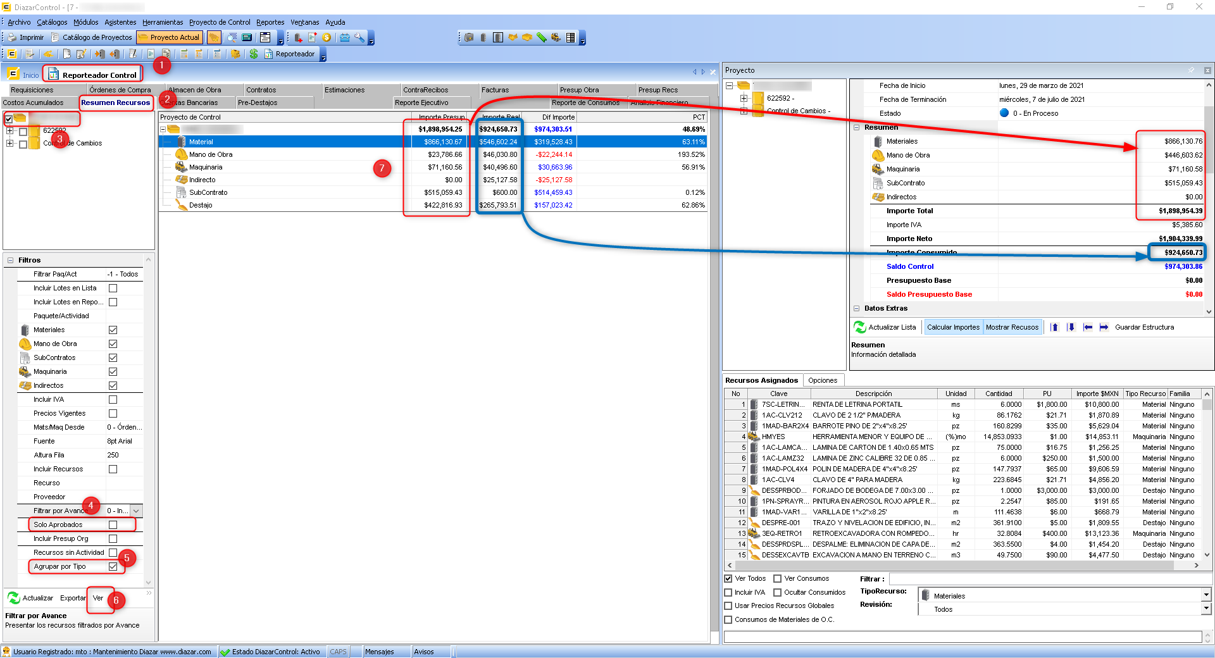Click the Guardar Estructura button
1215x658 pixels.
pyautogui.click(x=1144, y=327)
